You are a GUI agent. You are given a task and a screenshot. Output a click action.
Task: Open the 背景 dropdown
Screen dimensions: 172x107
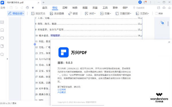coord(106,13)
